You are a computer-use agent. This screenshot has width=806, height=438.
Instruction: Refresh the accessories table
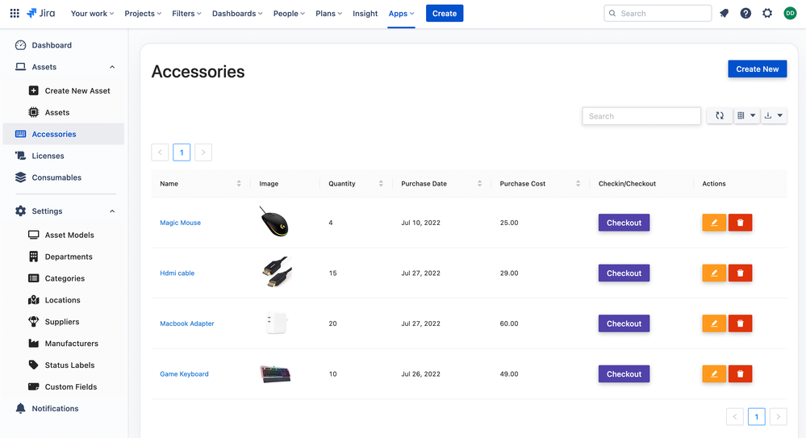point(720,115)
